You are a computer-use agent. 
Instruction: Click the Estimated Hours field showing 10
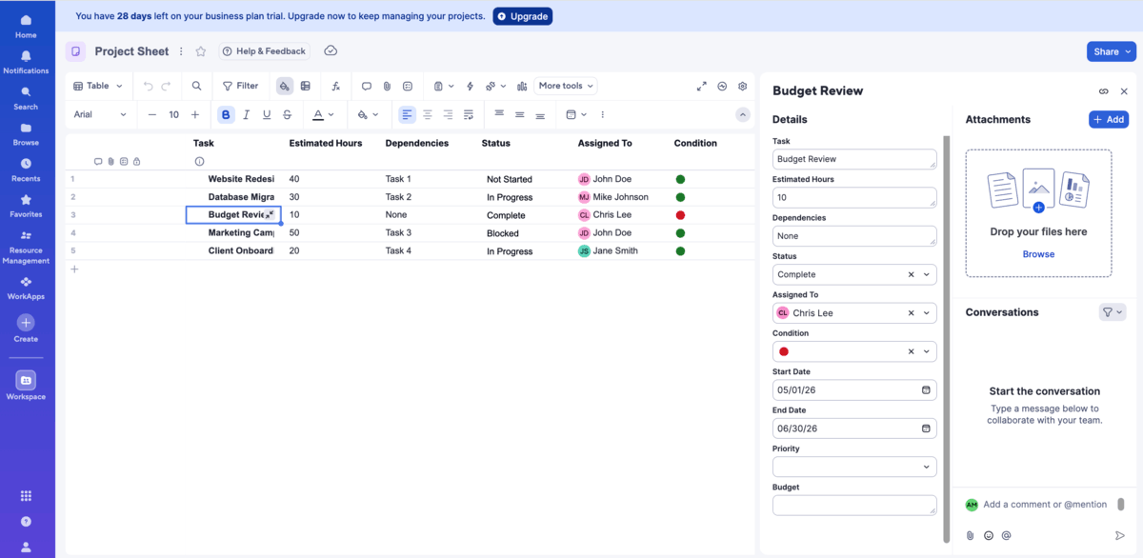click(x=853, y=197)
